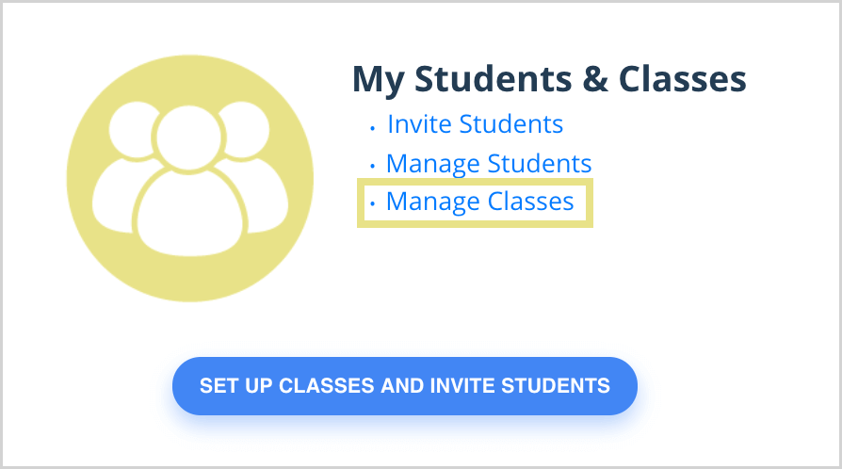This screenshot has height=469, width=842.
Task: Open the highlighted Manage Classes link
Action: click(x=480, y=202)
